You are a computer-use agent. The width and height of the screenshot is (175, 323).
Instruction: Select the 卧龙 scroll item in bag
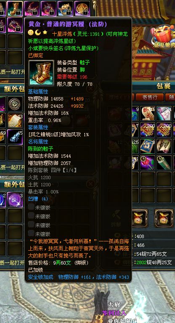[x=147, y=113]
